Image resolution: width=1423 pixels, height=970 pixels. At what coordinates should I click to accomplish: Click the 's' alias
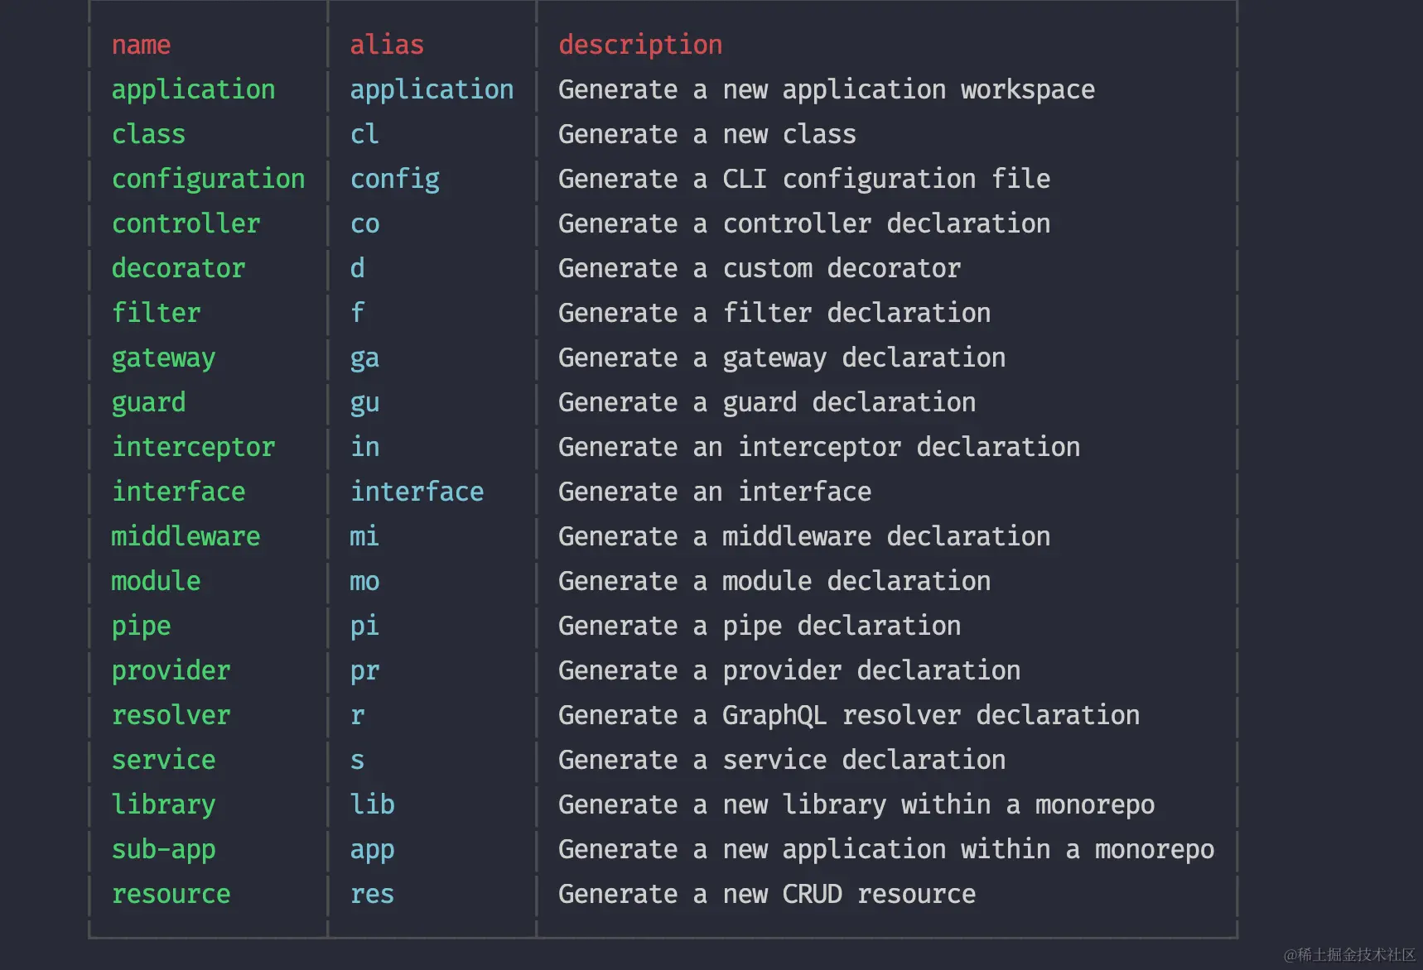click(x=357, y=761)
